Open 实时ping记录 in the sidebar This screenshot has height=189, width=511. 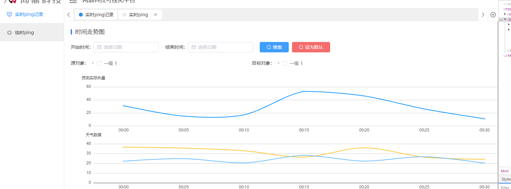32,14
